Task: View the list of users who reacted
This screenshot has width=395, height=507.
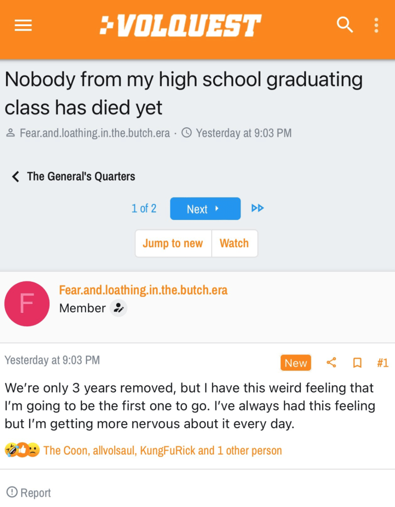Action: (x=163, y=451)
